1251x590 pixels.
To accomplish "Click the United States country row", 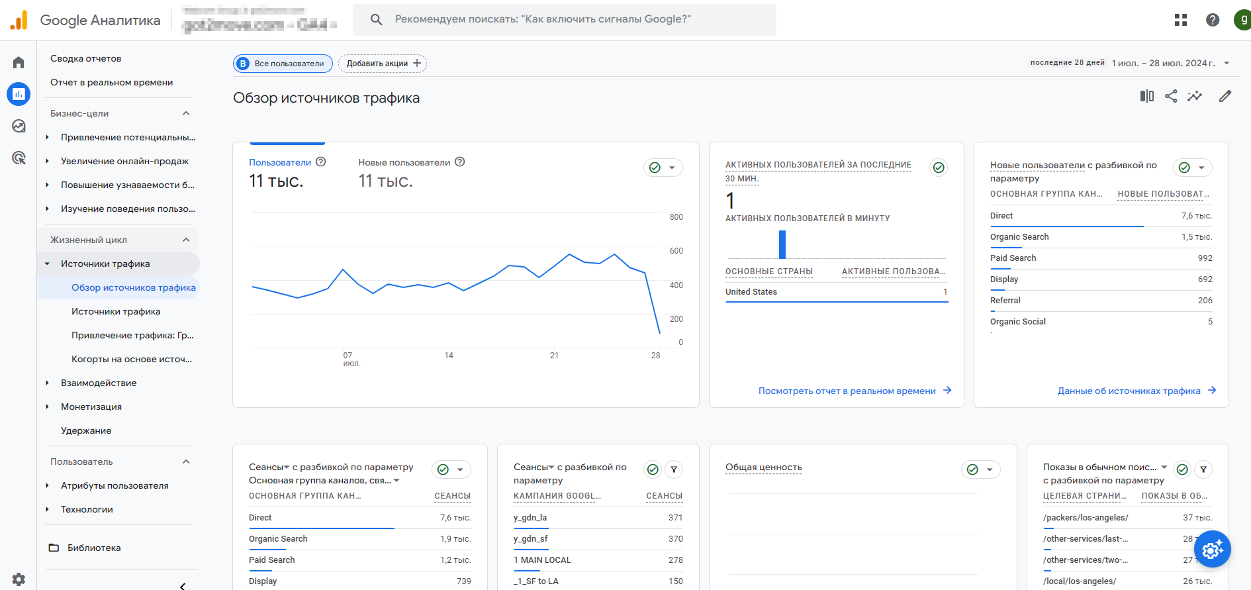I will tap(837, 292).
